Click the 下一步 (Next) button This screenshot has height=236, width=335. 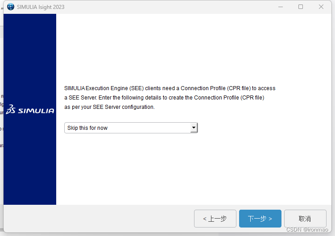click(260, 219)
